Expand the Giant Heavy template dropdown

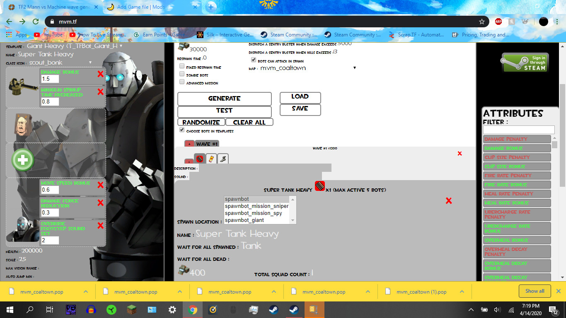pyautogui.click(x=75, y=46)
